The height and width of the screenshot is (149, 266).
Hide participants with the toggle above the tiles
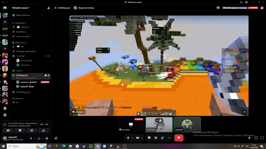pyautogui.click(x=159, y=120)
